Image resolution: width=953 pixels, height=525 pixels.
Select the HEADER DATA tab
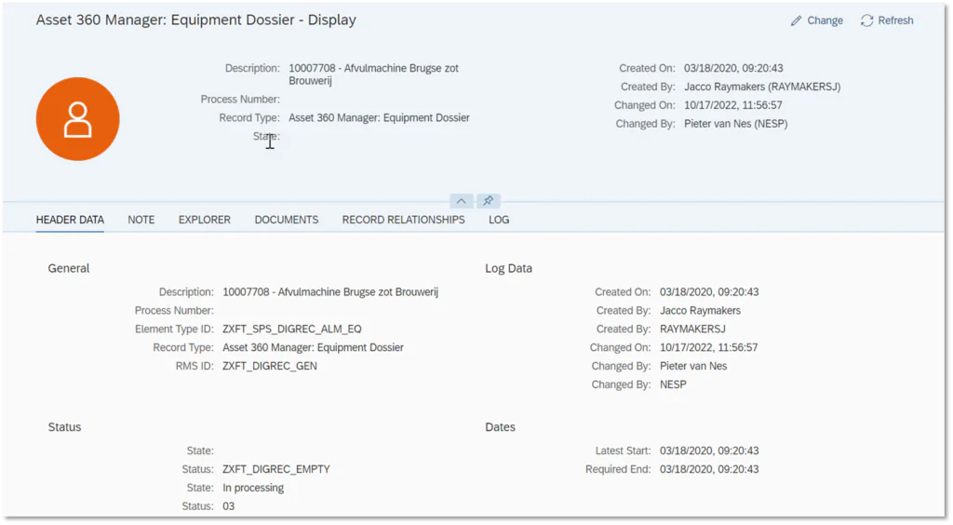click(70, 220)
